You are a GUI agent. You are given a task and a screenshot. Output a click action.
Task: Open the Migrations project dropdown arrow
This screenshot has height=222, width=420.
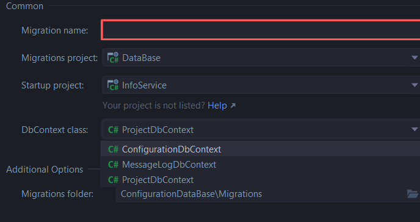tap(415, 57)
